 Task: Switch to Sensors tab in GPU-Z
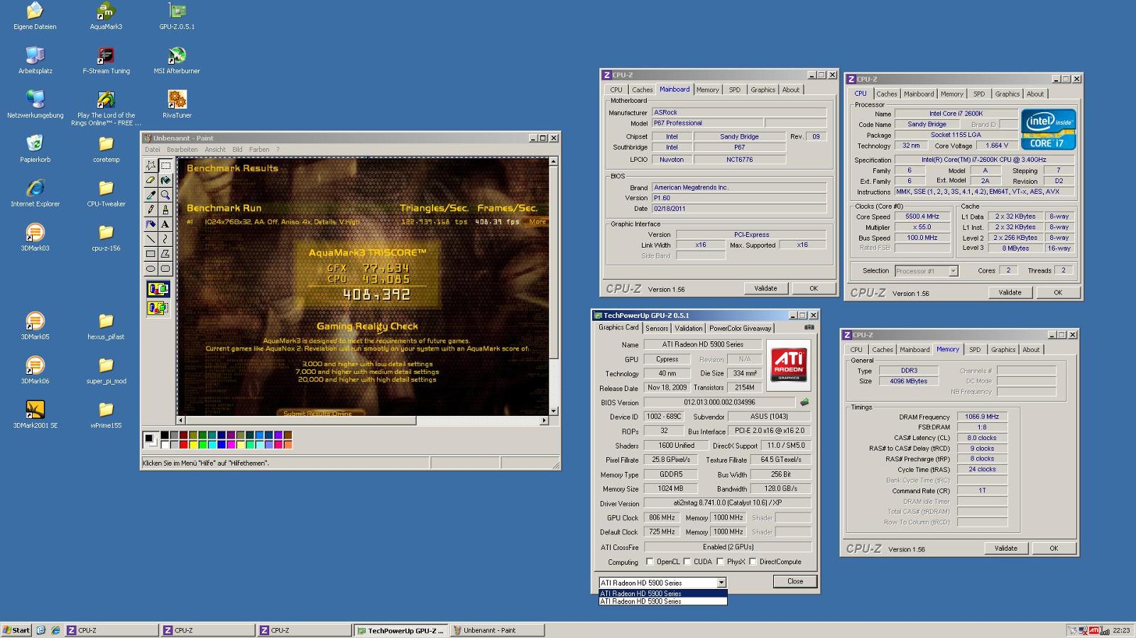[x=657, y=328]
